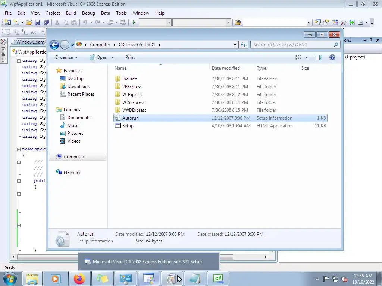This screenshot has width=382, height=286.
Task: Open the view options dropdown arrow
Action: [x=307, y=57]
